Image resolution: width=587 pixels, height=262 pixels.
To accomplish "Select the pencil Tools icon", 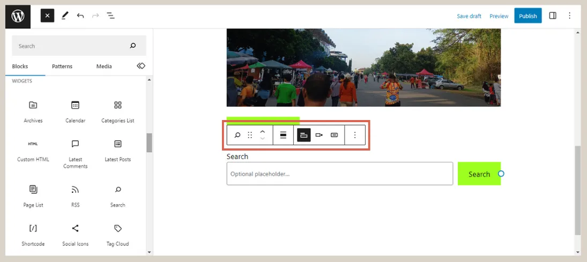I will pyautogui.click(x=65, y=16).
